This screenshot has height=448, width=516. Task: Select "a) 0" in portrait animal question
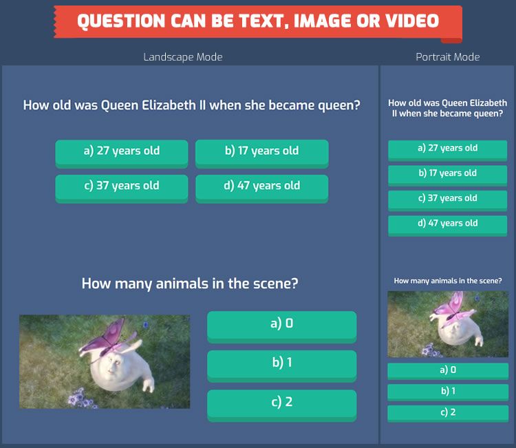pyautogui.click(x=447, y=370)
